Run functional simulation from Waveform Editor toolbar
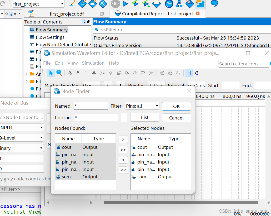Screen dimensions: 271x216 click(162, 73)
